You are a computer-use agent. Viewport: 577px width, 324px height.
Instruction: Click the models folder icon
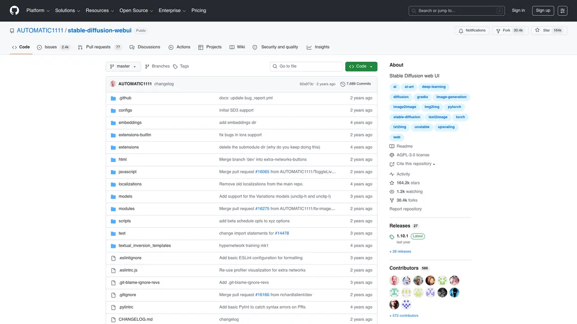point(114,197)
